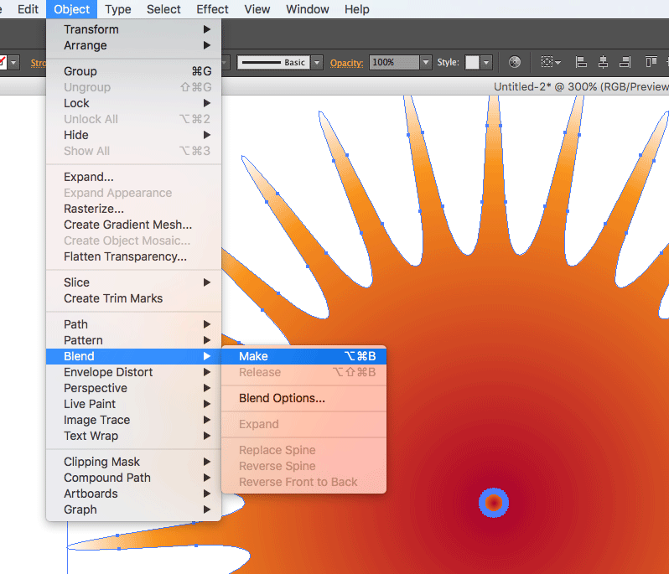Click the Horizontal Align Right icon

[625, 63]
